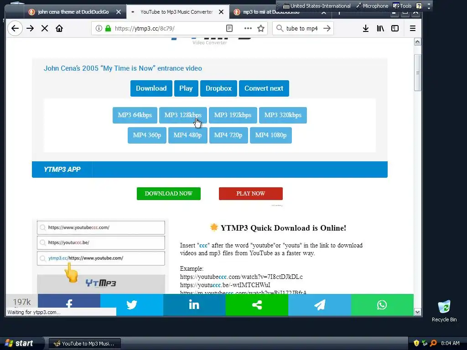
Task: Open language bar options small arrow
Action: [x=429, y=8]
